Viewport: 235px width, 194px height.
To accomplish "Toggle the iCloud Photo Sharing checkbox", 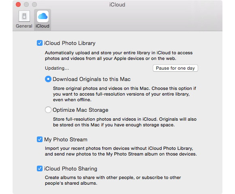I will (x=40, y=168).
